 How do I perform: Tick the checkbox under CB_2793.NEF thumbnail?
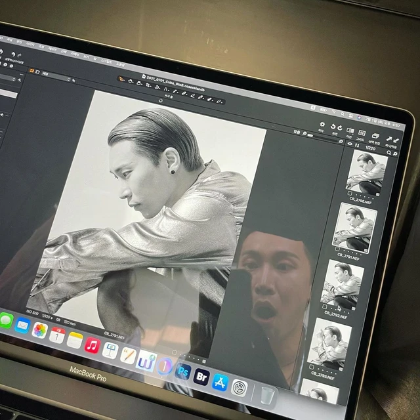tap(311, 367)
